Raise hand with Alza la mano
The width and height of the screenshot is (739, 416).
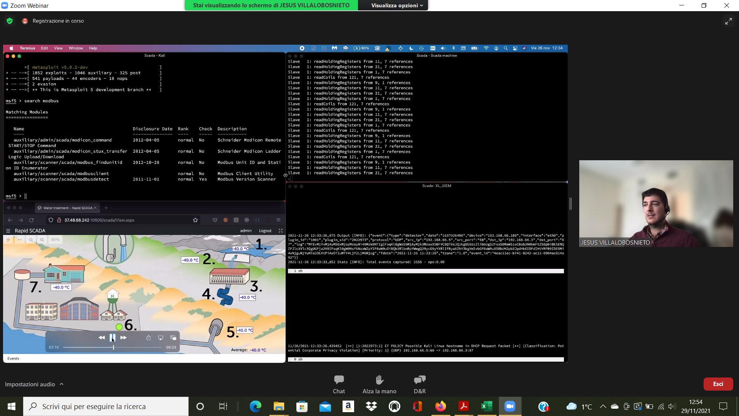tap(379, 384)
